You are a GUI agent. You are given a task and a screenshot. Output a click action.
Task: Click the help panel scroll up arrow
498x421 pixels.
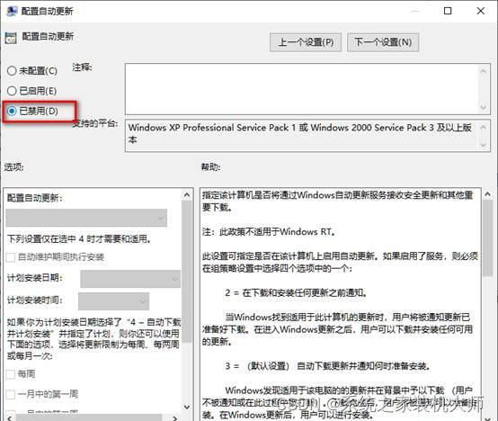point(487,194)
